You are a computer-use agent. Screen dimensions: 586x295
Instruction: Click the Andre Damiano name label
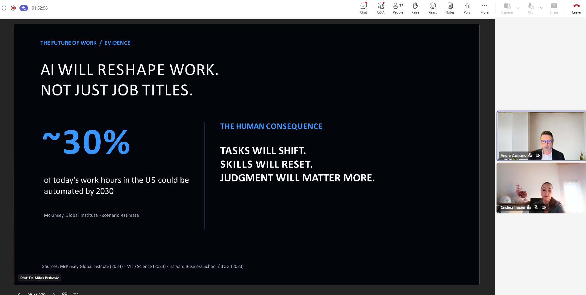tap(513, 156)
